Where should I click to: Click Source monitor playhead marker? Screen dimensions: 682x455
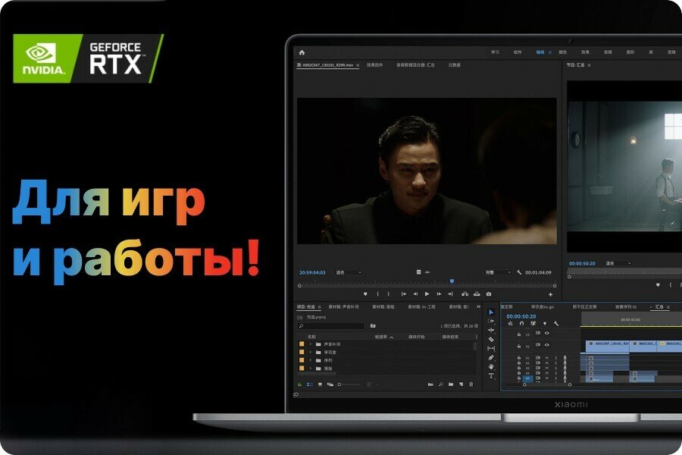coord(452,281)
